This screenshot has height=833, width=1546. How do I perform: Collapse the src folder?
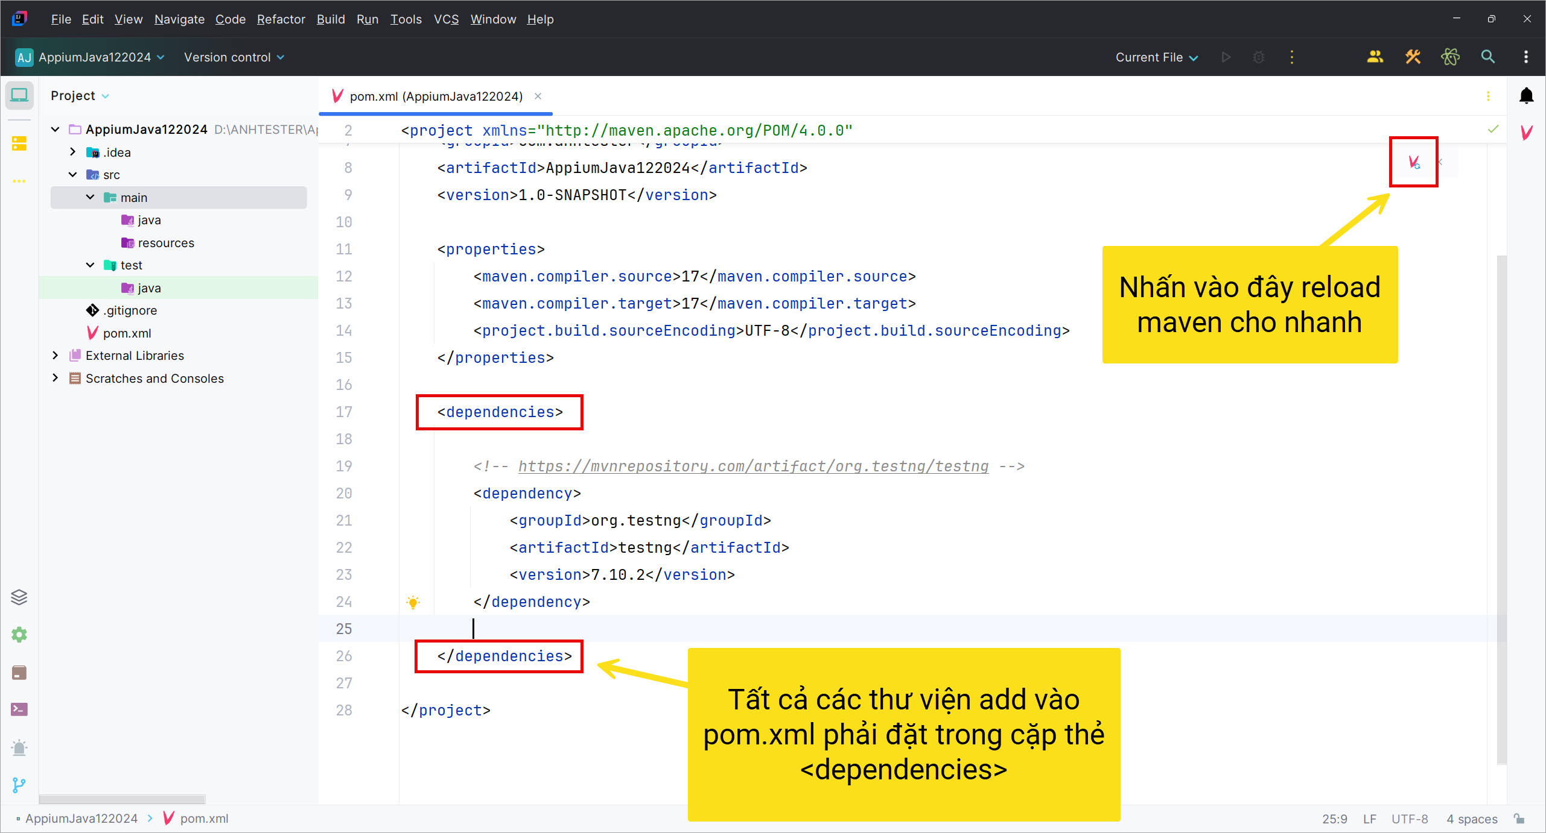[73, 175]
